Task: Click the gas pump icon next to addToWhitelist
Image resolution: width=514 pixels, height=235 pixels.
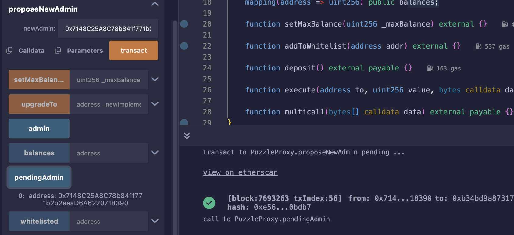Action: (478, 46)
